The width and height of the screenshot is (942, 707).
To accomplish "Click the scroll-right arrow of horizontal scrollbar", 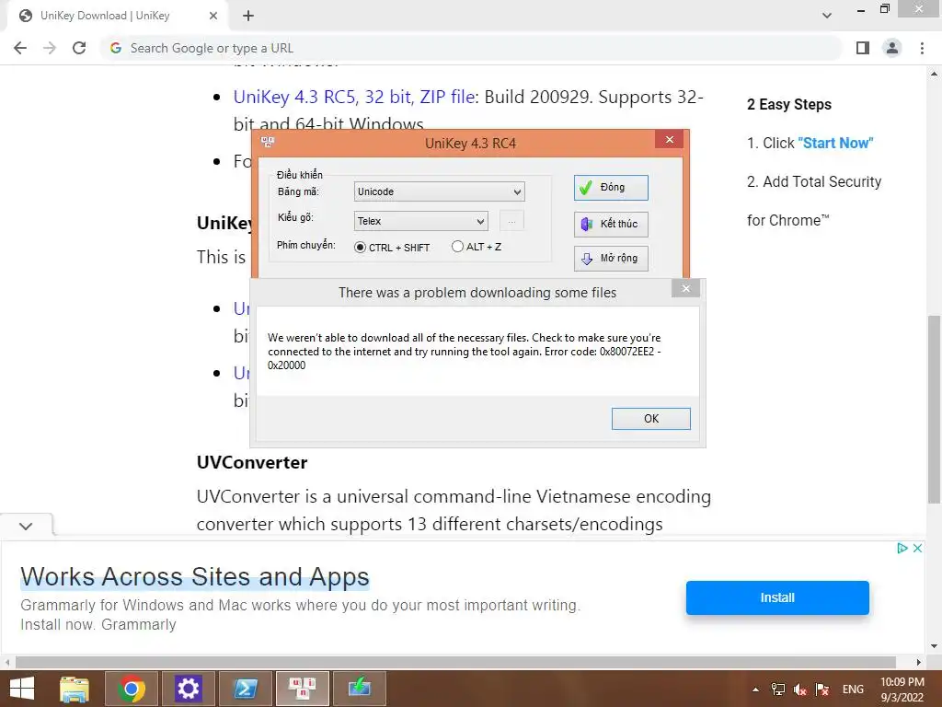I will pyautogui.click(x=918, y=662).
